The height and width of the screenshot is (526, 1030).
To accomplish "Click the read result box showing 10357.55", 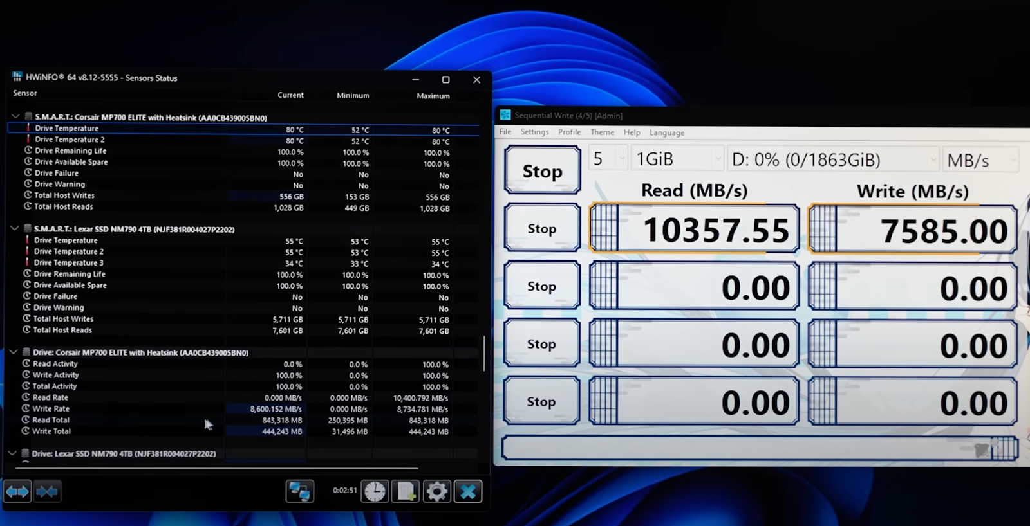I will 694,228.
